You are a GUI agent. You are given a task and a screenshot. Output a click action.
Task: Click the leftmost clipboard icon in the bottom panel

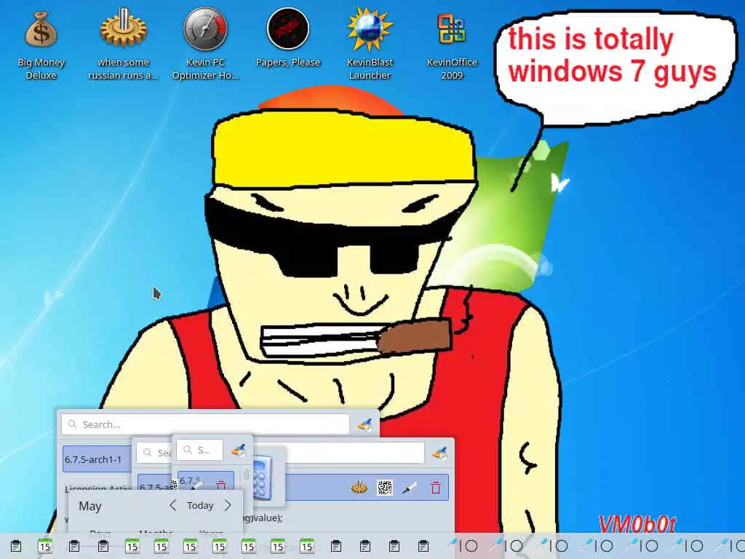(x=16, y=546)
